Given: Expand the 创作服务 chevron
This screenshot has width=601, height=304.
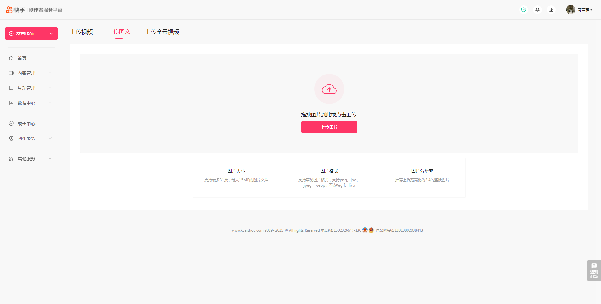Looking at the screenshot, I should click(50, 138).
